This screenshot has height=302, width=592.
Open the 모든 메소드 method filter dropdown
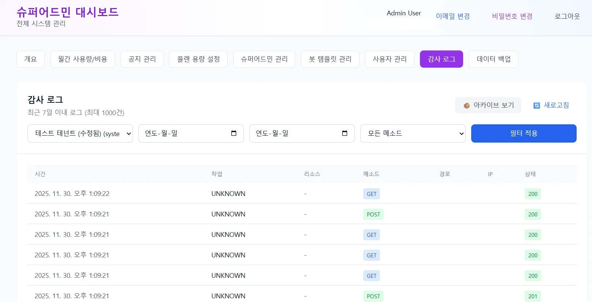point(413,133)
